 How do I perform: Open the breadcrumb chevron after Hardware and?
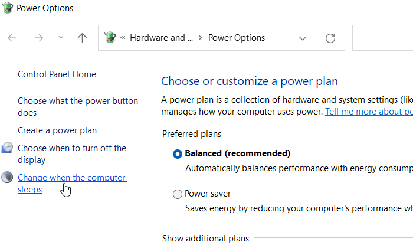pyautogui.click(x=201, y=38)
